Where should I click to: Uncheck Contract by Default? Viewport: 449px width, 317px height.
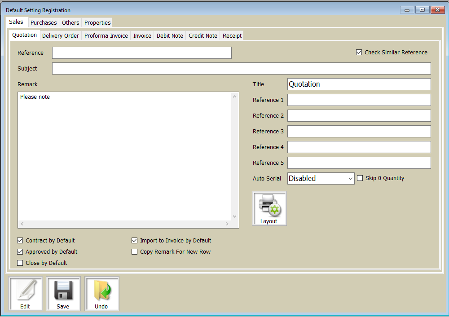pyautogui.click(x=20, y=241)
